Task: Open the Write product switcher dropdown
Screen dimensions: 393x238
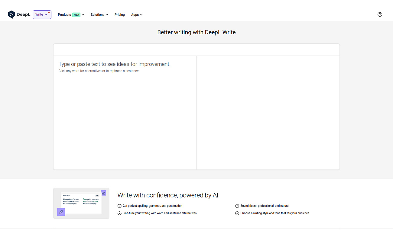Action: point(42,14)
